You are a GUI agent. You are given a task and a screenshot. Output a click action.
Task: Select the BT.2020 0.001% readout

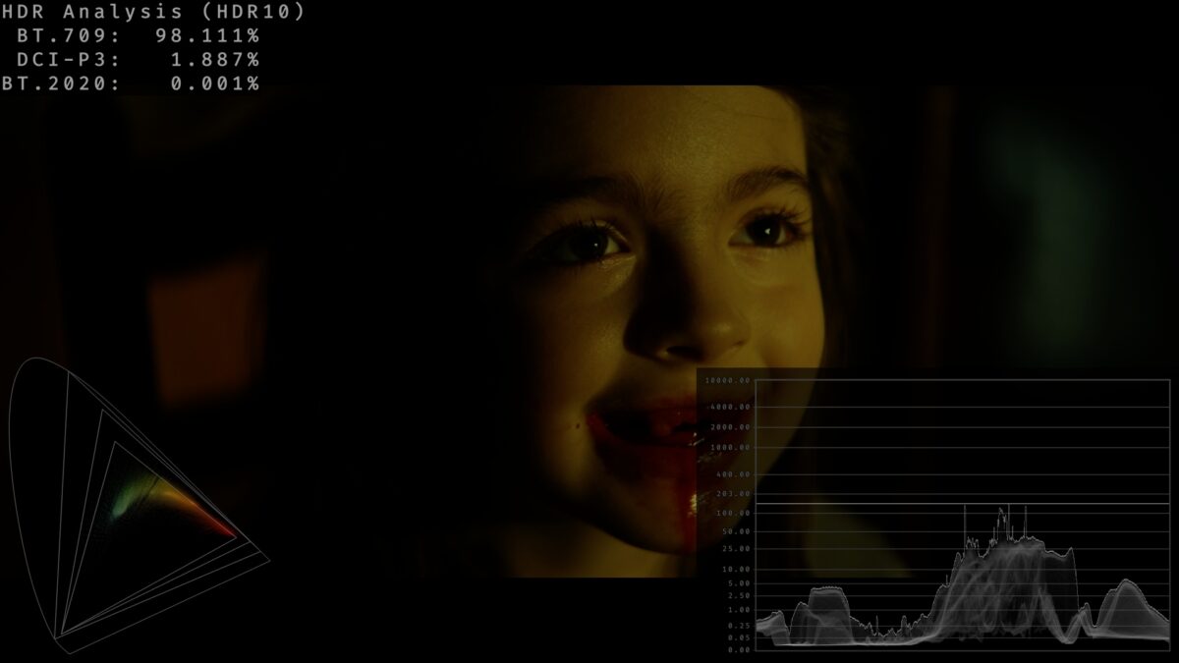(x=131, y=83)
